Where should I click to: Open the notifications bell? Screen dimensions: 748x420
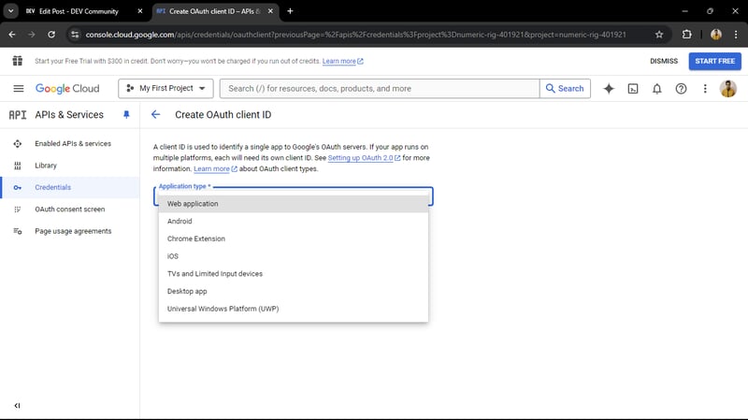657,88
